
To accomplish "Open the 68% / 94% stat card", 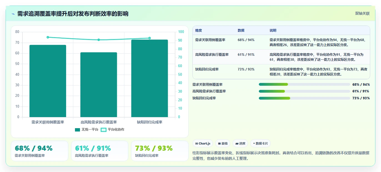I will coord(39,151).
